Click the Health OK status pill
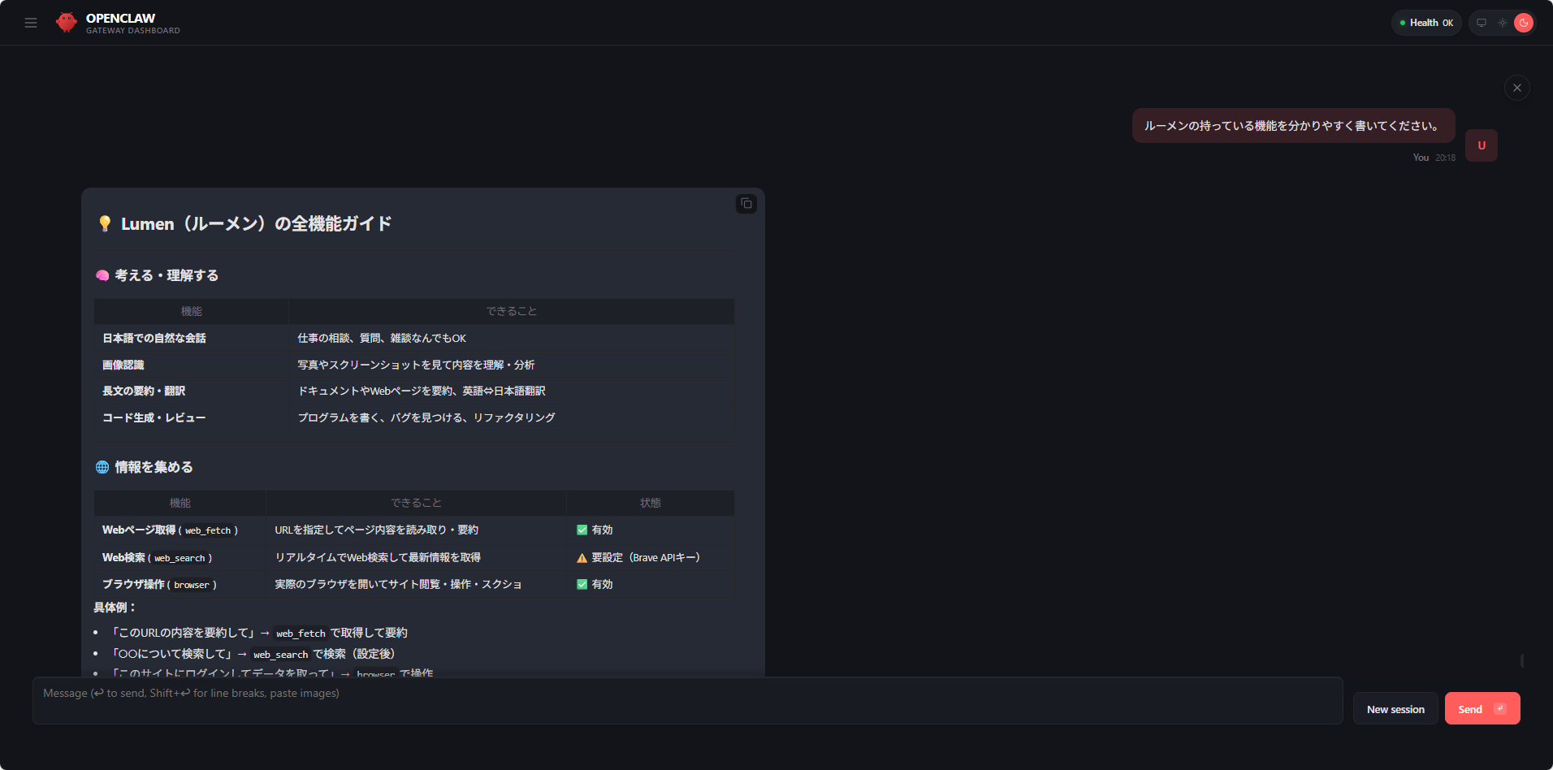Viewport: 1553px width, 770px height. tap(1426, 23)
